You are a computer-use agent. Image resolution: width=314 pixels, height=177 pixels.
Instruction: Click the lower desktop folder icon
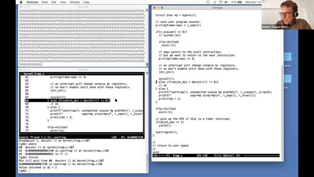pos(288,79)
